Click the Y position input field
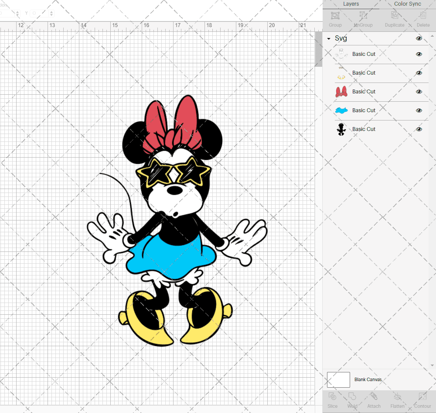The height and width of the screenshot is (413, 436). pos(40,13)
